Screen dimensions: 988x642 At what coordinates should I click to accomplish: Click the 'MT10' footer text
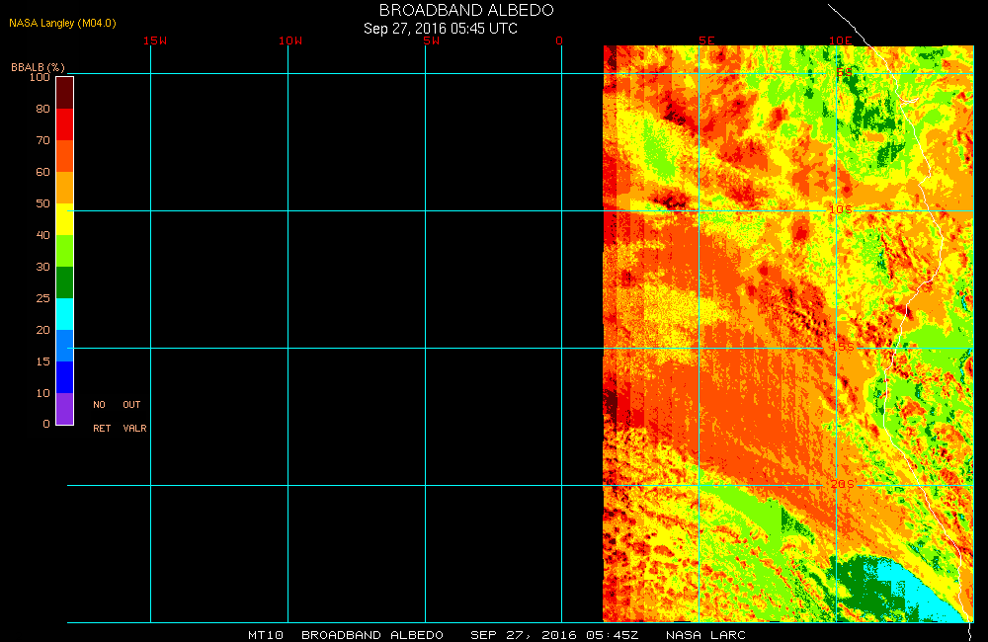click(266, 635)
